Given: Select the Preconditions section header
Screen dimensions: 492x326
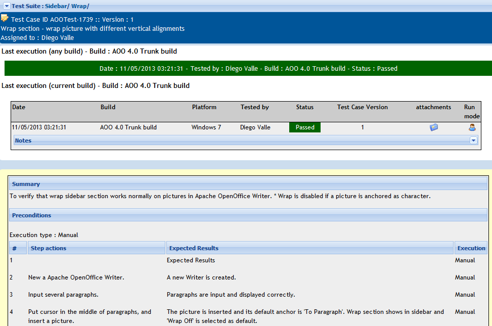Looking at the screenshot, I should coord(248,215).
